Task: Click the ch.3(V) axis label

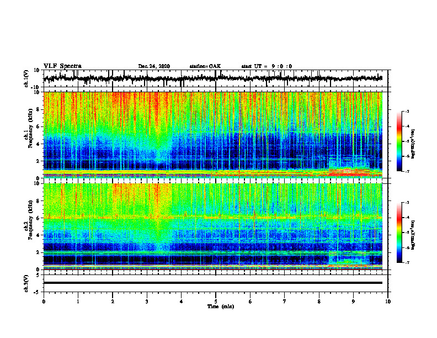Action: tap(26, 283)
